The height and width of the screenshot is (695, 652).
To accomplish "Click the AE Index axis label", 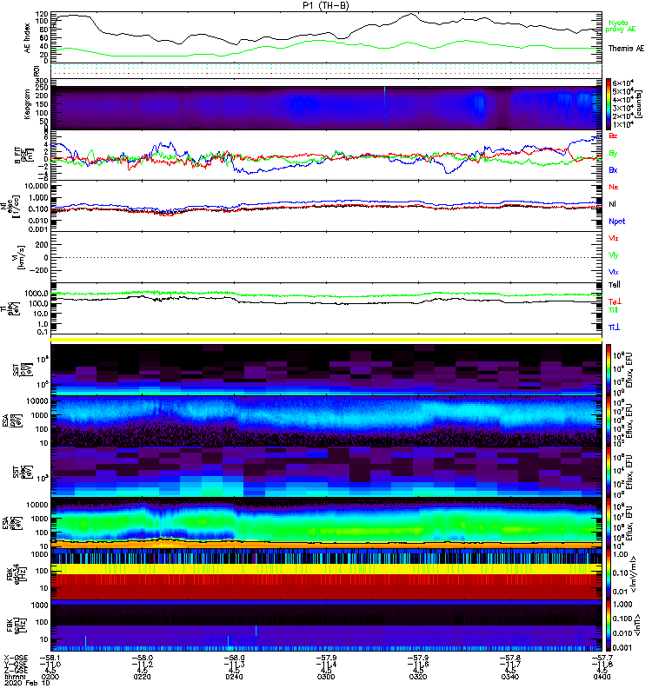I will pos(28,38).
